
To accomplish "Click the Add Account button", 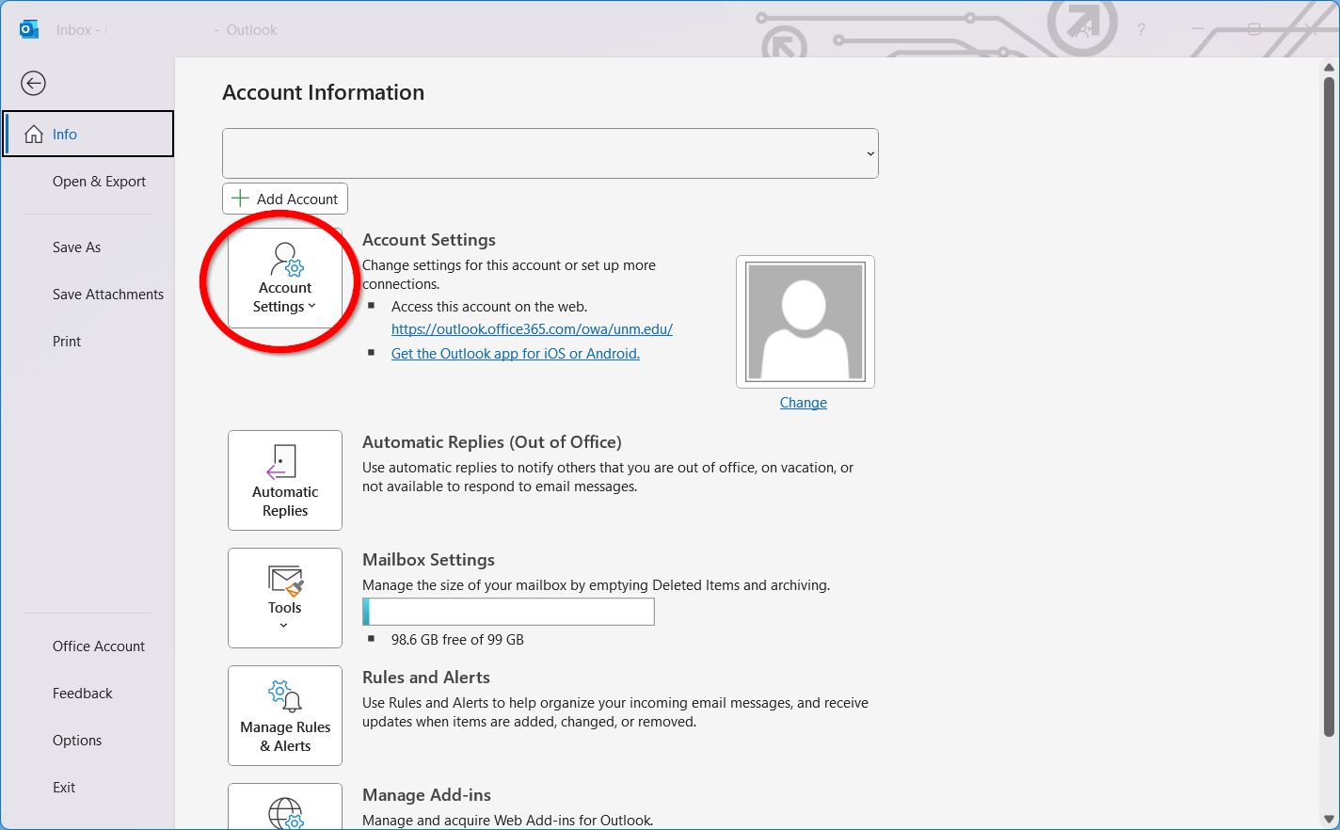I will click(285, 199).
